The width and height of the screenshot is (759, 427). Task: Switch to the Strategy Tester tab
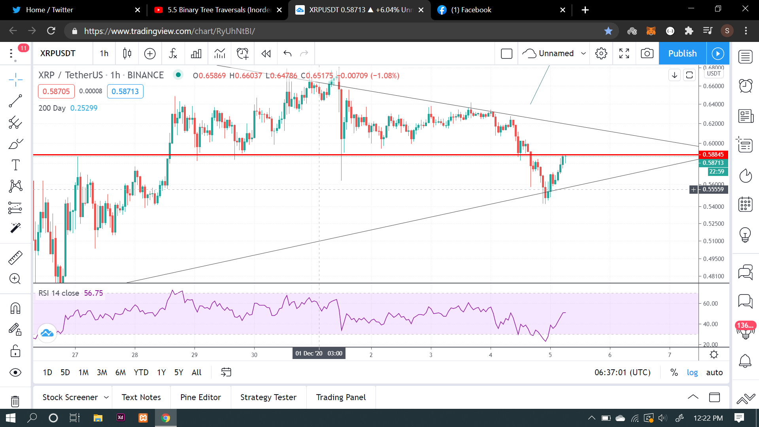268,397
